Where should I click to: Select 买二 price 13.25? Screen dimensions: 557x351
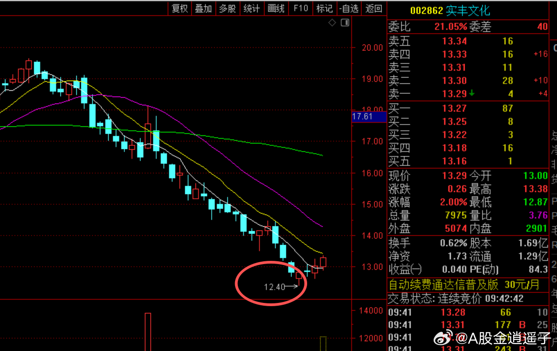coord(454,122)
